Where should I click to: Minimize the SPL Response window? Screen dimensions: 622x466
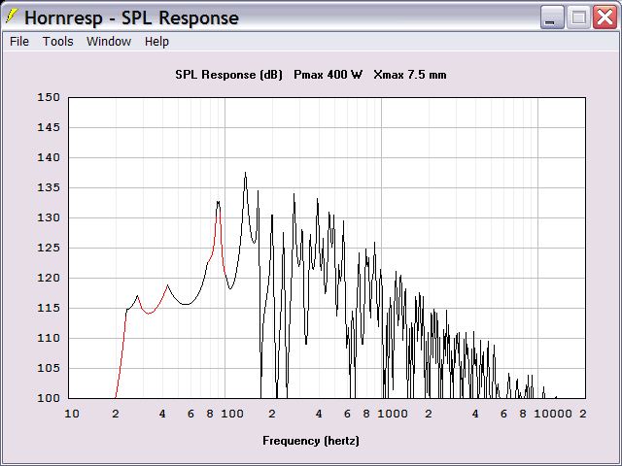pyautogui.click(x=552, y=17)
